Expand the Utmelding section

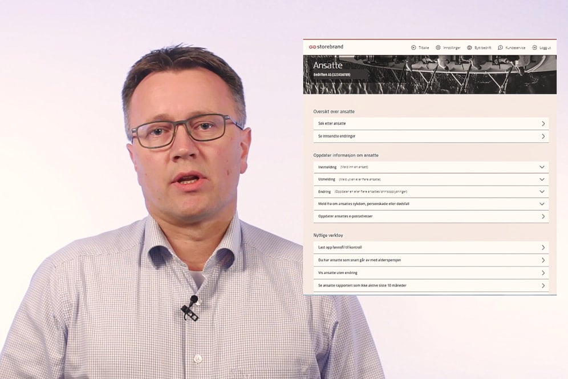(542, 179)
